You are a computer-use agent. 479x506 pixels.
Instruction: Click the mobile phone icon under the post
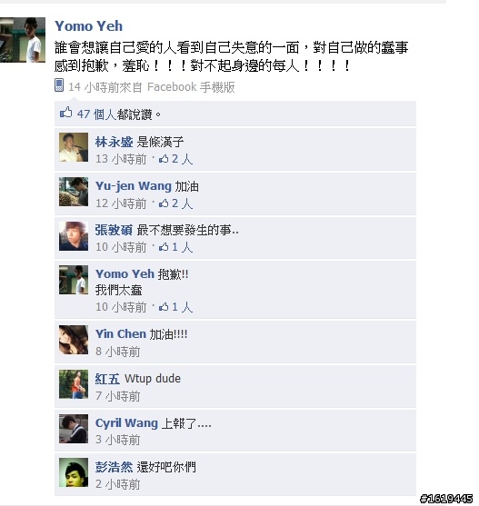(x=59, y=85)
